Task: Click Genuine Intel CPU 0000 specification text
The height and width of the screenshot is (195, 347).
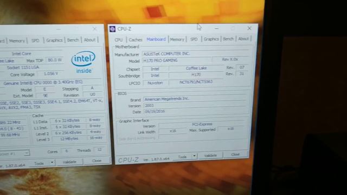Action: click(x=43, y=83)
